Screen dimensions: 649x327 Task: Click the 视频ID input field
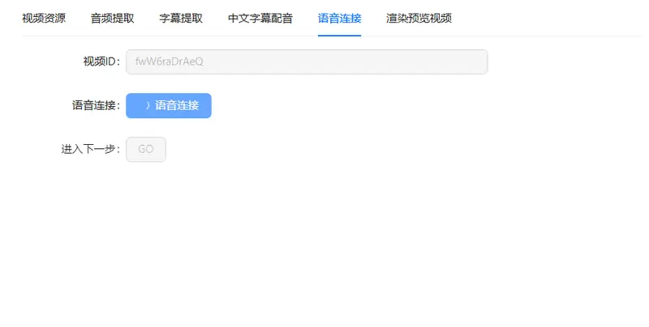point(306,62)
